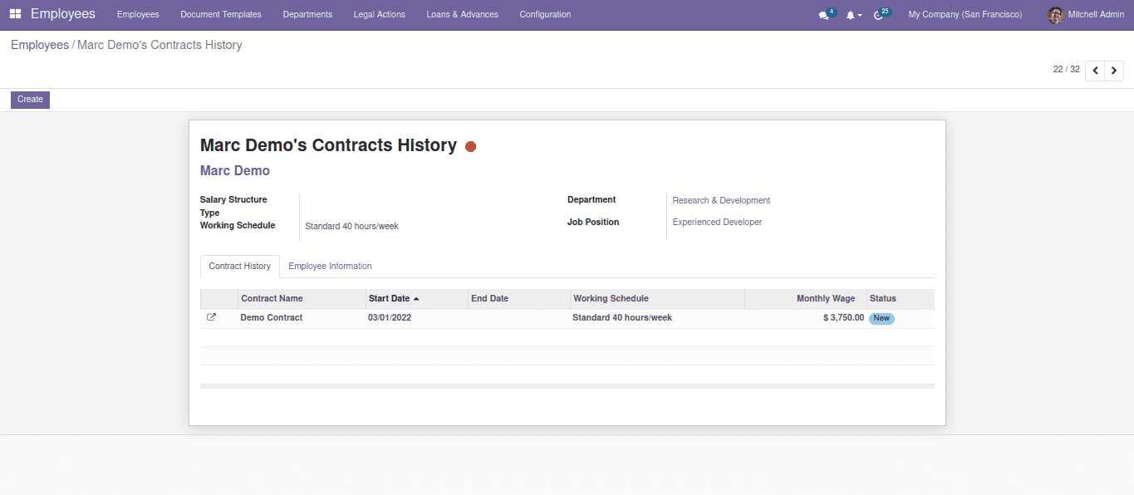Viewport: 1134px width, 495px height.
Task: Open the Document Templates menu
Action: click(x=220, y=15)
